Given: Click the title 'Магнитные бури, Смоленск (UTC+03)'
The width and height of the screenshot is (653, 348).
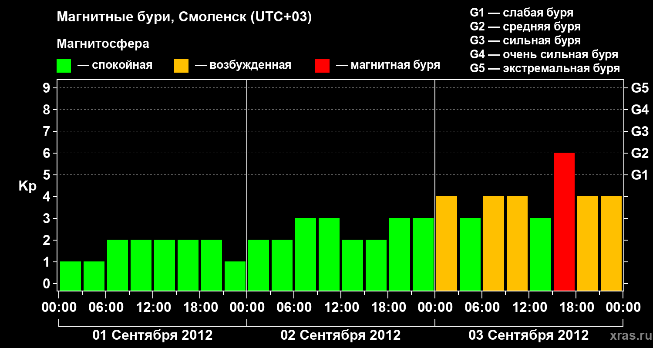Looking at the screenshot, I should coord(185,17).
